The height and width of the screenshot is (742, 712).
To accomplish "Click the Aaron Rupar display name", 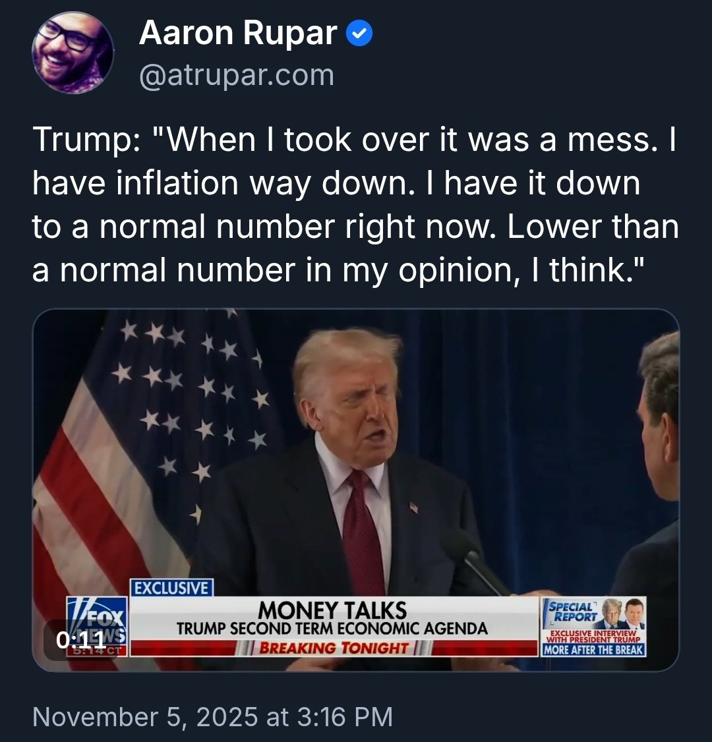I will 238,34.
